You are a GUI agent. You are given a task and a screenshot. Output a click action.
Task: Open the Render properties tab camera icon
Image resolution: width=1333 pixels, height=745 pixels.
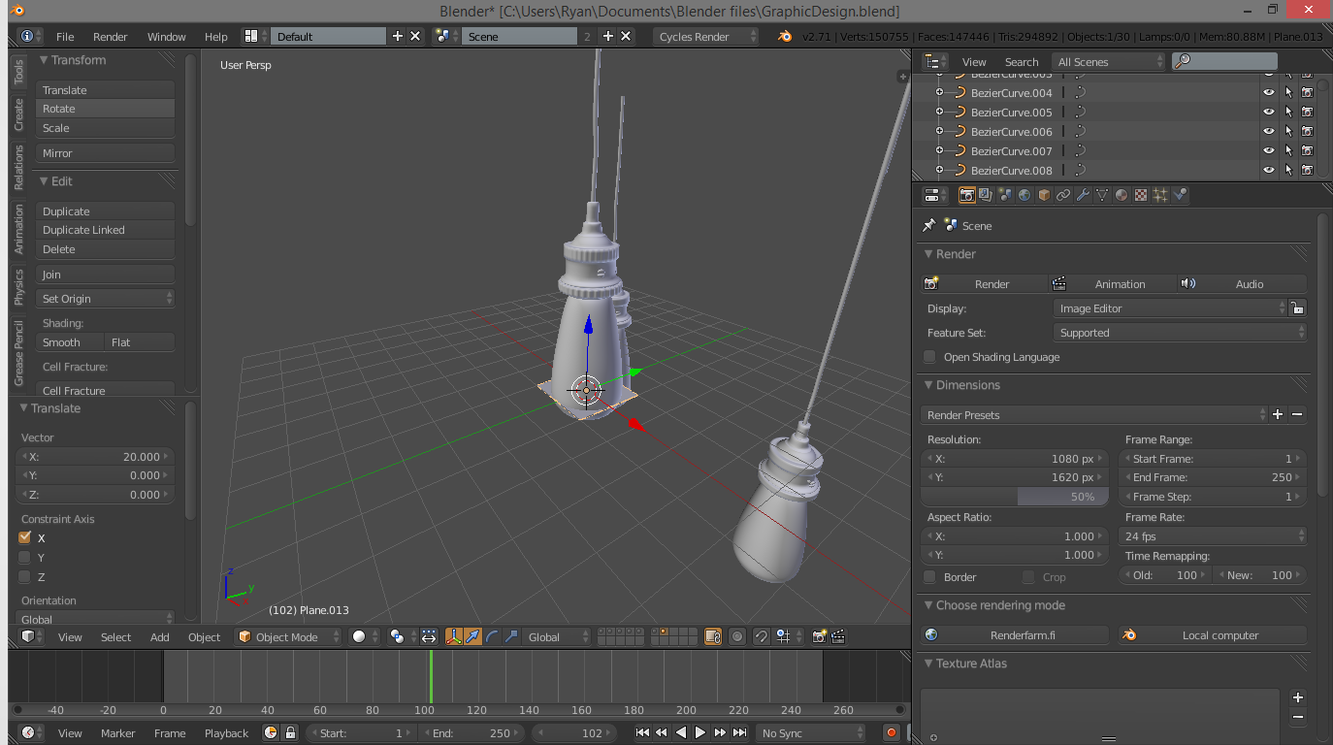click(967, 195)
